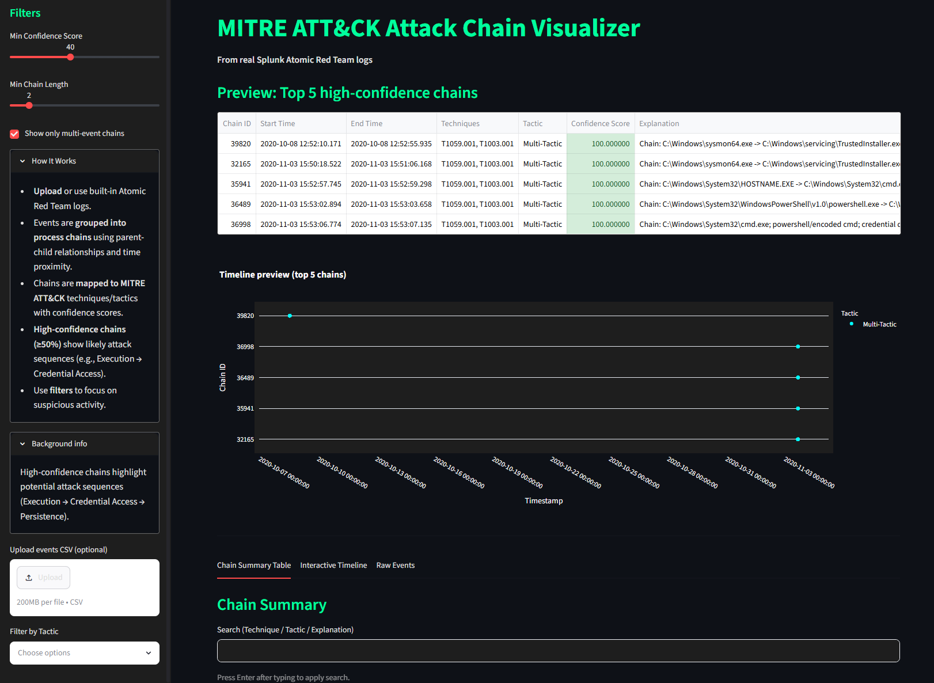Select chain ID cell 35941

pyautogui.click(x=237, y=184)
